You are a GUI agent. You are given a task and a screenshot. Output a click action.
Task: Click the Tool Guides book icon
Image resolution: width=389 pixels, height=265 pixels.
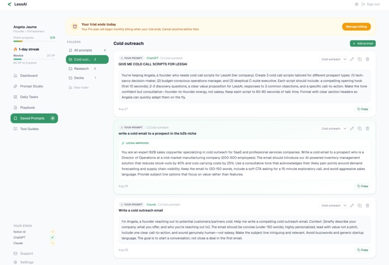15,129
